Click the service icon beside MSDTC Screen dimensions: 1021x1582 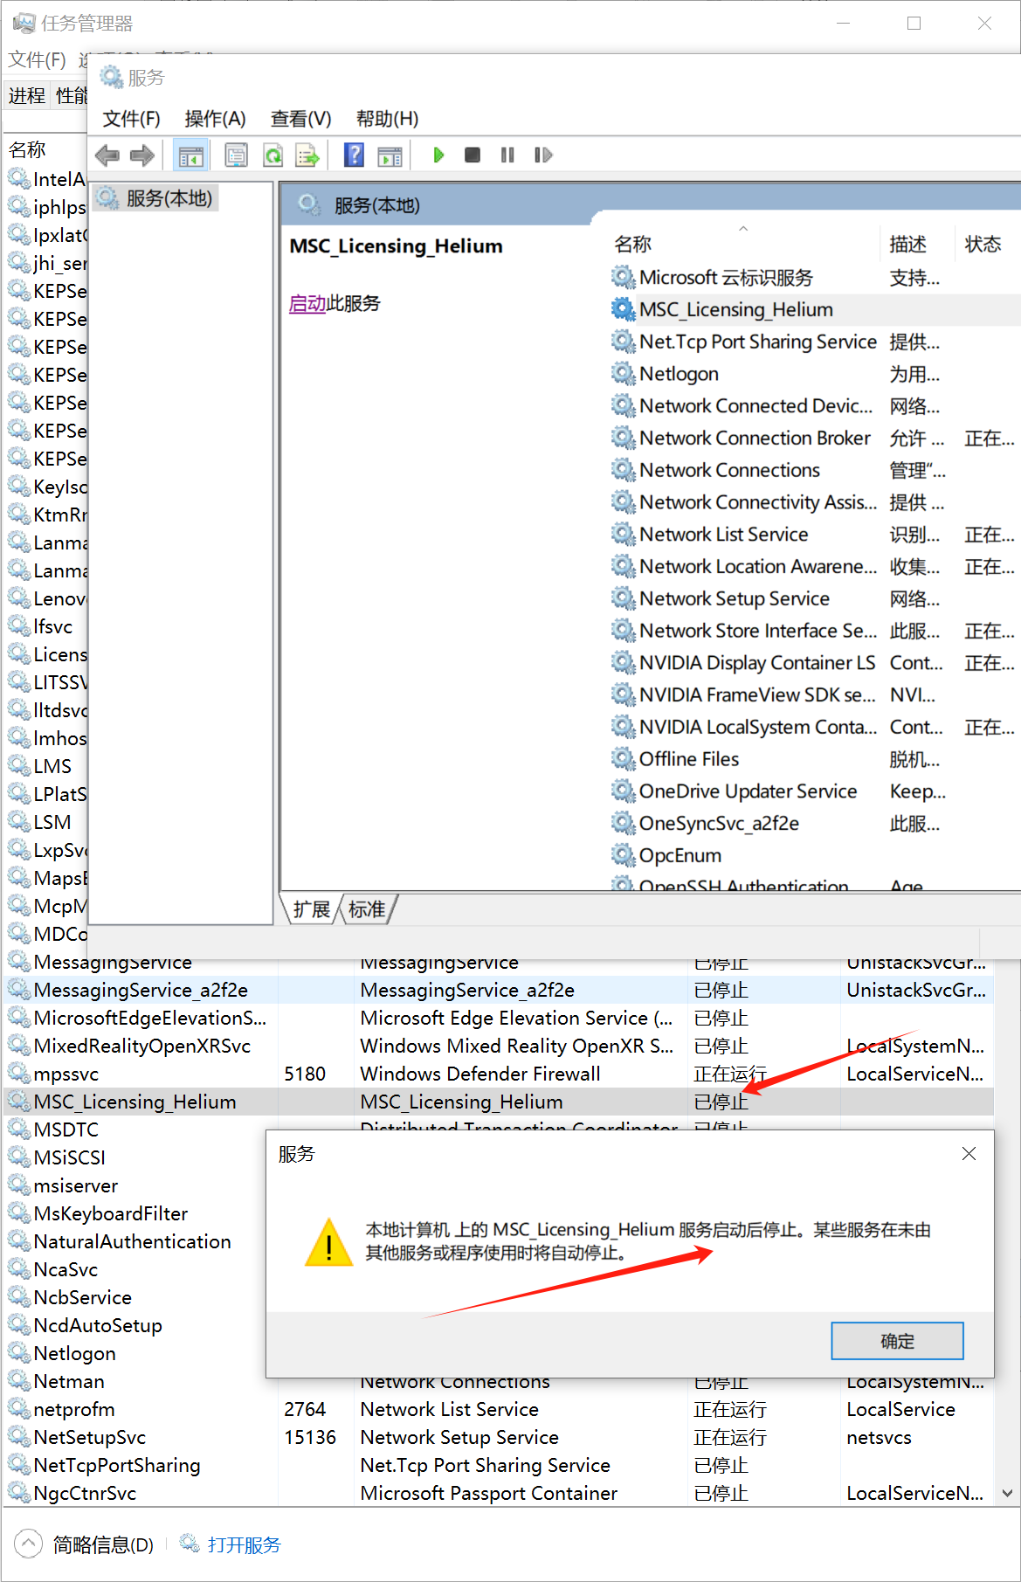[19, 1130]
